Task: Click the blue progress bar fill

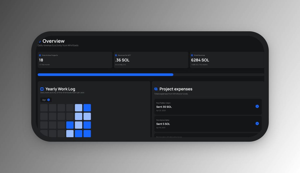Action: click(x=105, y=75)
